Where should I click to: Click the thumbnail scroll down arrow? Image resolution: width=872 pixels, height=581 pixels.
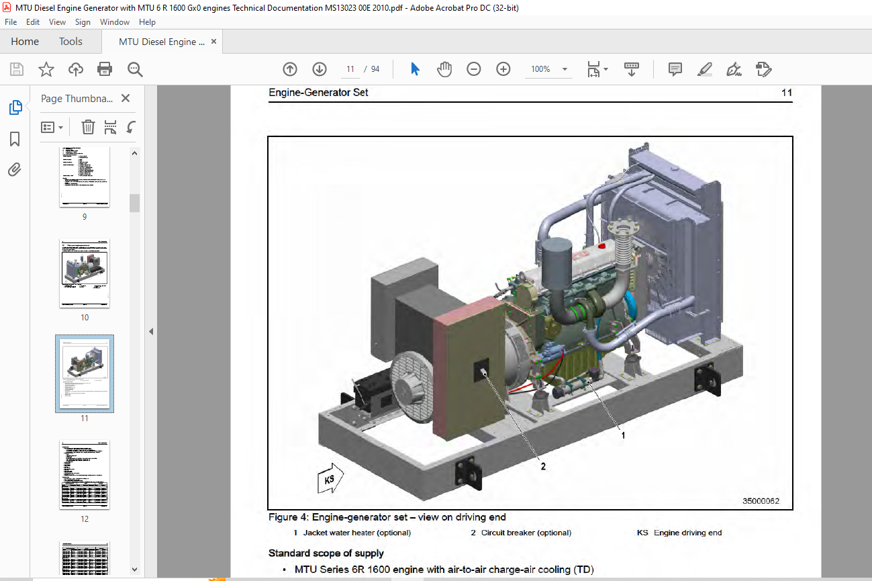click(134, 570)
